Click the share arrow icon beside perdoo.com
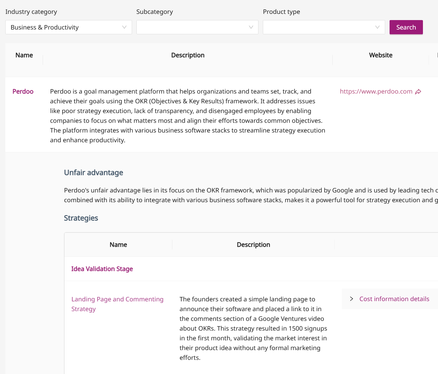This screenshot has width=438, height=374. pyautogui.click(x=418, y=92)
